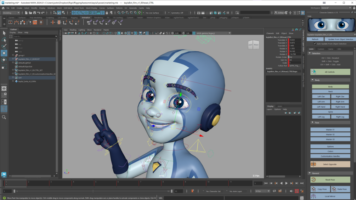Screen dimensions: 356x200
Task: Open the Workspace General dropdown
Action: [336, 8]
